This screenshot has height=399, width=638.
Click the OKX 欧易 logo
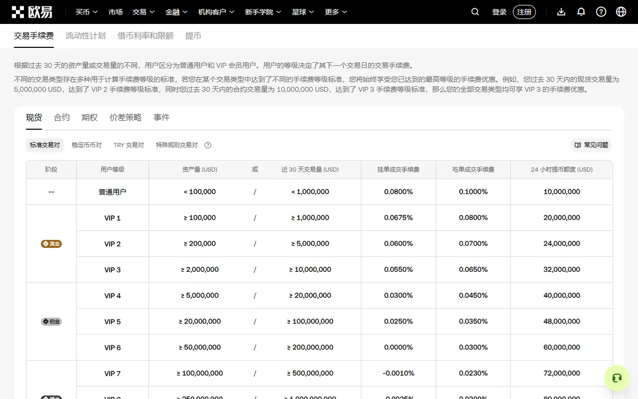(32, 12)
